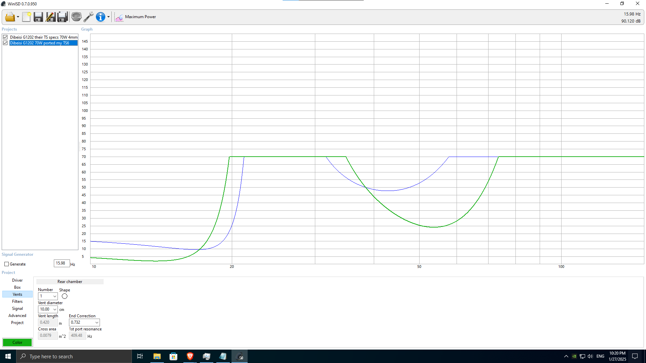Click the m unit label for vent length
The image size is (646, 363).
(x=61, y=323)
